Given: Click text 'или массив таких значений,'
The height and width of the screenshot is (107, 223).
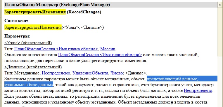Looking at the screenshot, I should [x=171, y=55].
